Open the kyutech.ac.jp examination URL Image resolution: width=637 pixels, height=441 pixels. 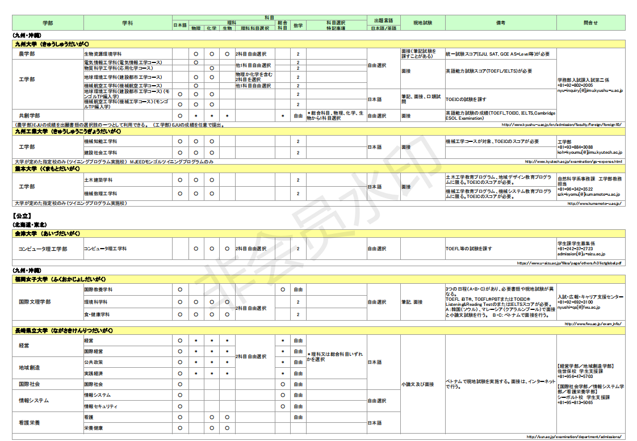[x=573, y=162]
